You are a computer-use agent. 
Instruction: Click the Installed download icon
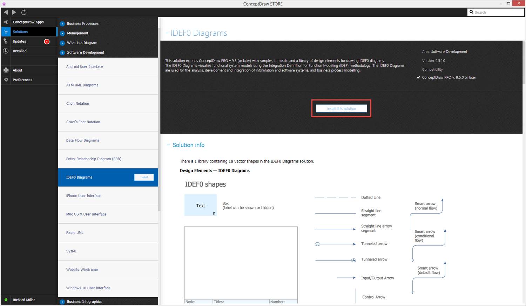(x=6, y=51)
